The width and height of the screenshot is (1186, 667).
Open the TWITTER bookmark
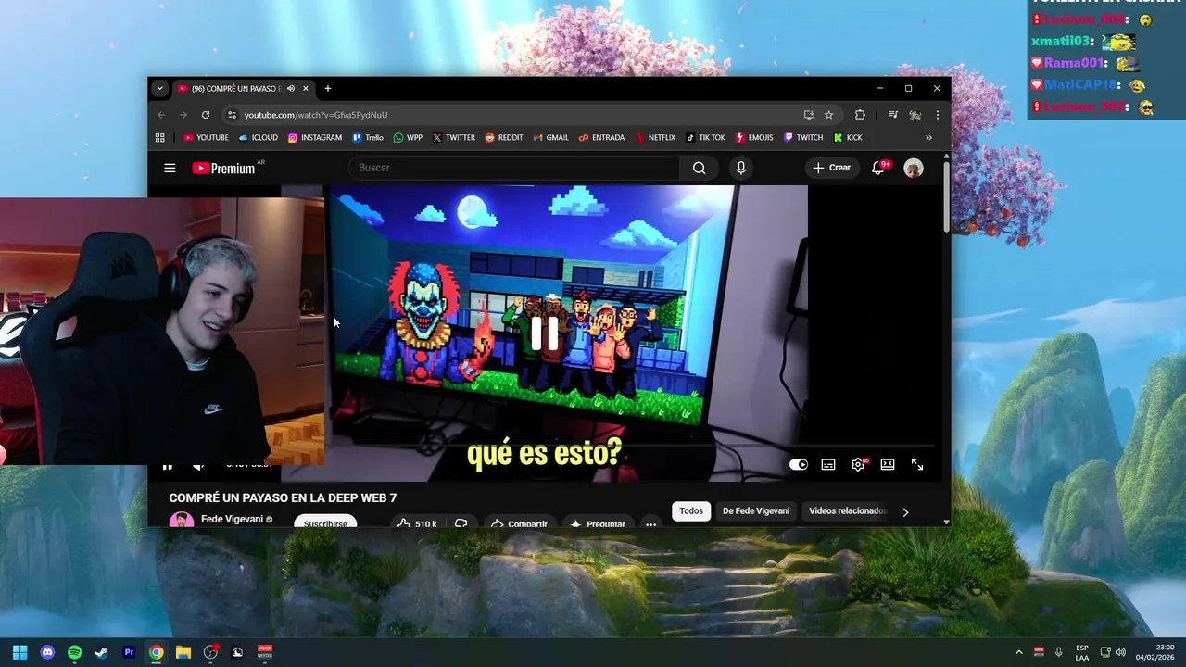point(454,138)
